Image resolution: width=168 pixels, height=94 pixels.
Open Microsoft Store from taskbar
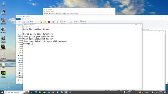(x=44, y=92)
